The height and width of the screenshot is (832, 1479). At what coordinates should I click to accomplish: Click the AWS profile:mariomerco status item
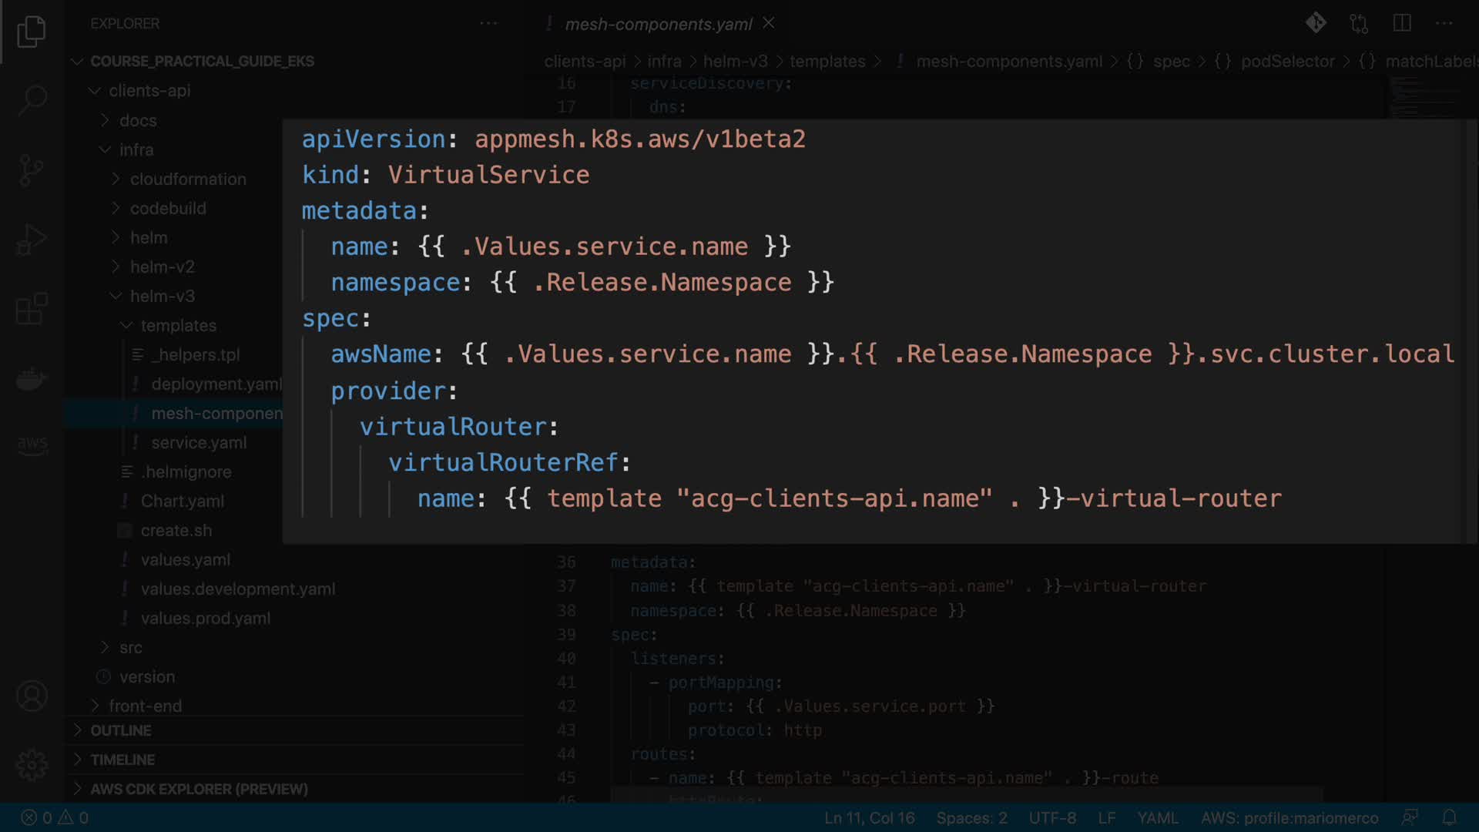1289,817
